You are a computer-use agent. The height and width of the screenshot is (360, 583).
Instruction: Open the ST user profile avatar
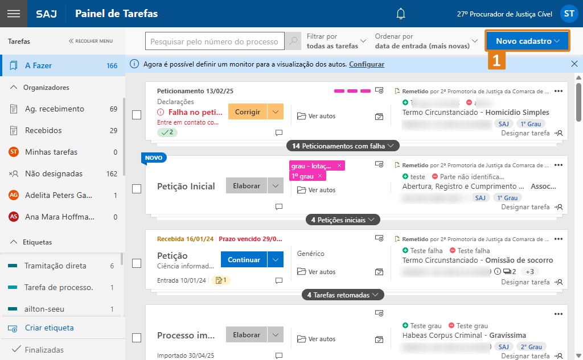coord(568,14)
